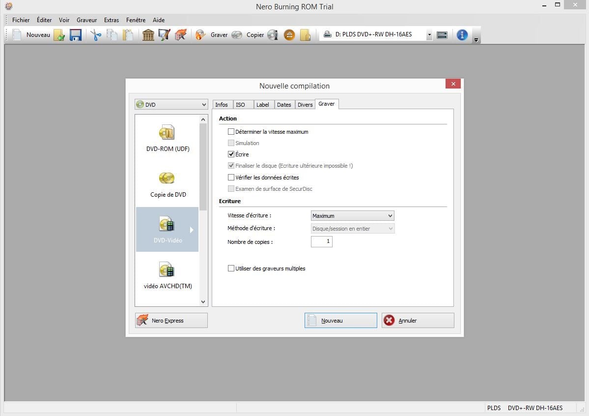Enable Déterminer la vitesse maximum checkbox

coord(231,132)
